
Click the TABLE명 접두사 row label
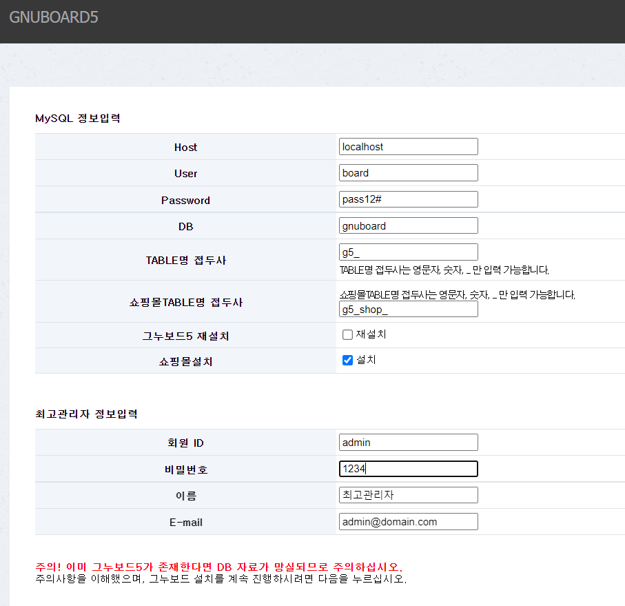click(186, 261)
